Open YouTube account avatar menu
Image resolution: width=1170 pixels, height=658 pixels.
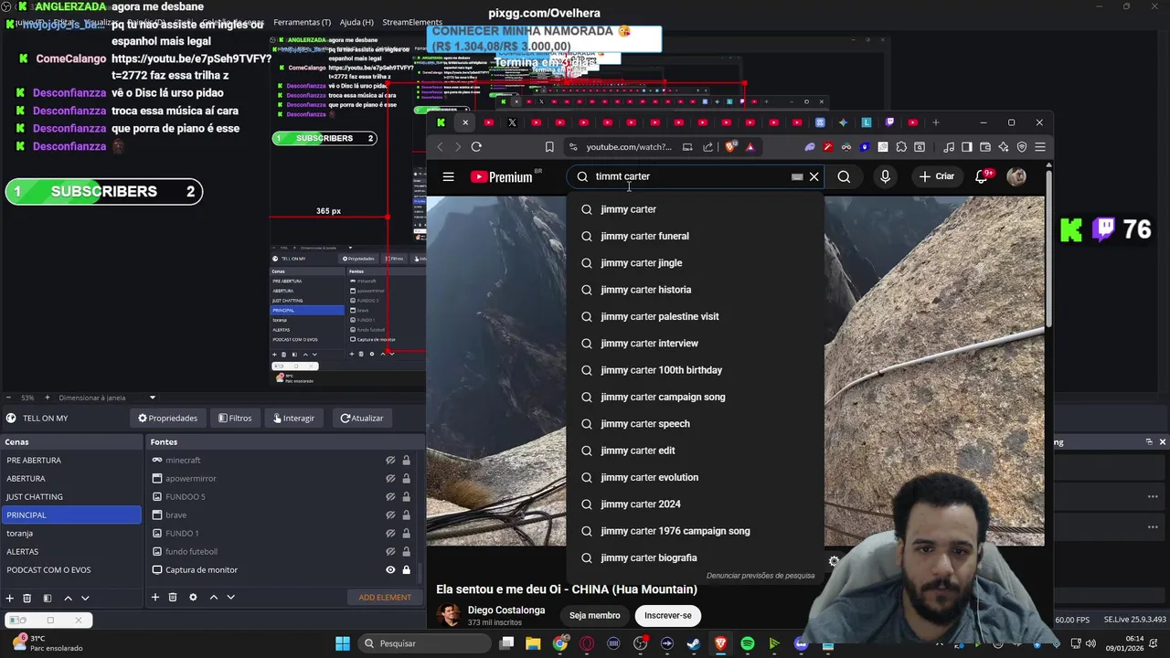(x=1016, y=176)
